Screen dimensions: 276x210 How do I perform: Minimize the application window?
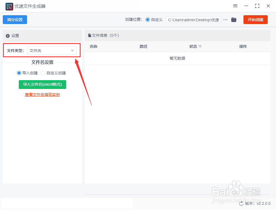[x=246, y=6]
